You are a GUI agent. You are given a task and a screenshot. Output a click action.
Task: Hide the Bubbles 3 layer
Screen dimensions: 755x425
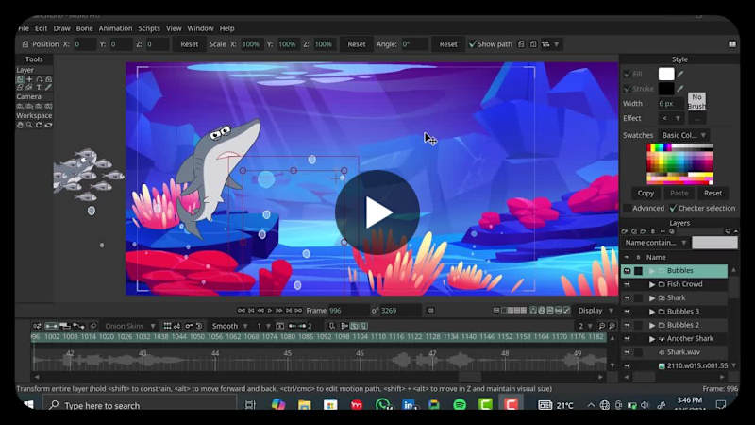tap(627, 312)
